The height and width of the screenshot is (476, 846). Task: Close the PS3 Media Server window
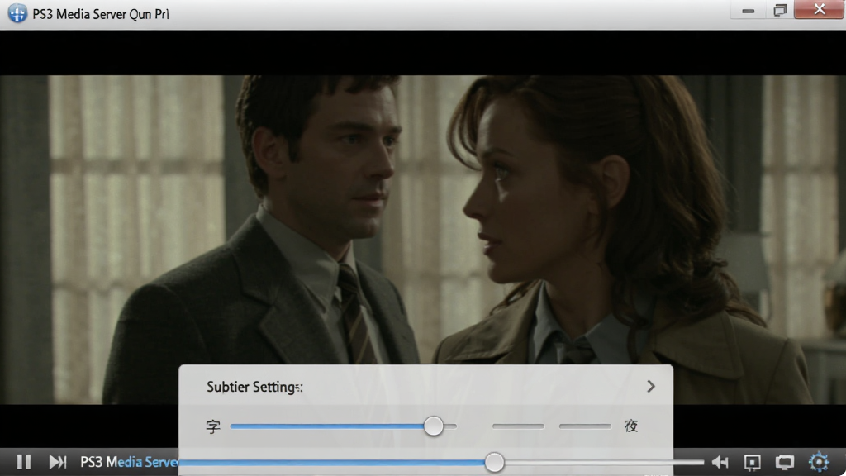(819, 10)
